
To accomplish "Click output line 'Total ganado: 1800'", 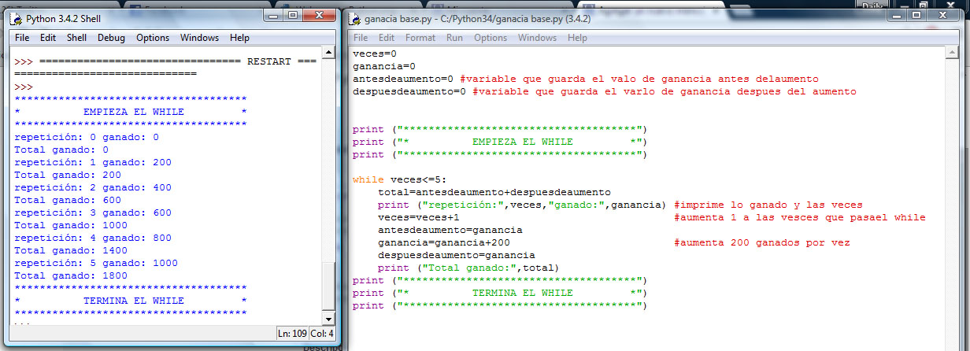I will pyautogui.click(x=71, y=275).
